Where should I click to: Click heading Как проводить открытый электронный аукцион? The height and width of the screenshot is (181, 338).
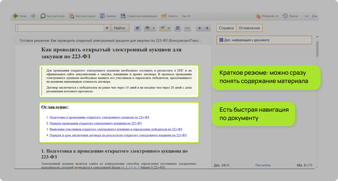click(111, 53)
